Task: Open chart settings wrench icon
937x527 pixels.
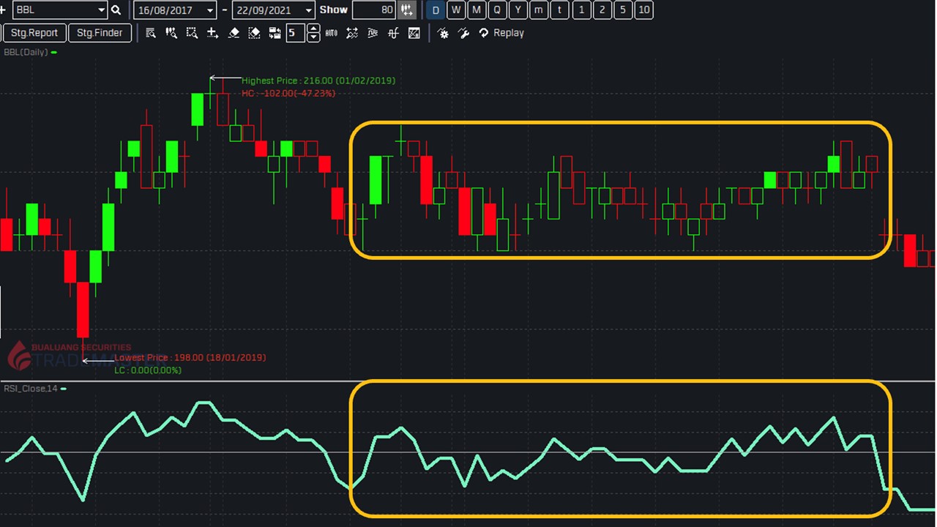Action: (x=463, y=33)
